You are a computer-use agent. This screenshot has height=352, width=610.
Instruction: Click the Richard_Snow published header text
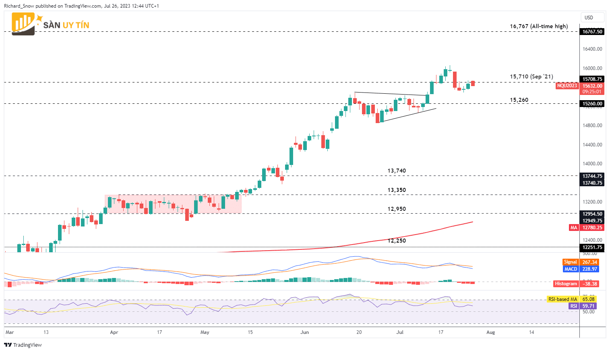[81, 6]
